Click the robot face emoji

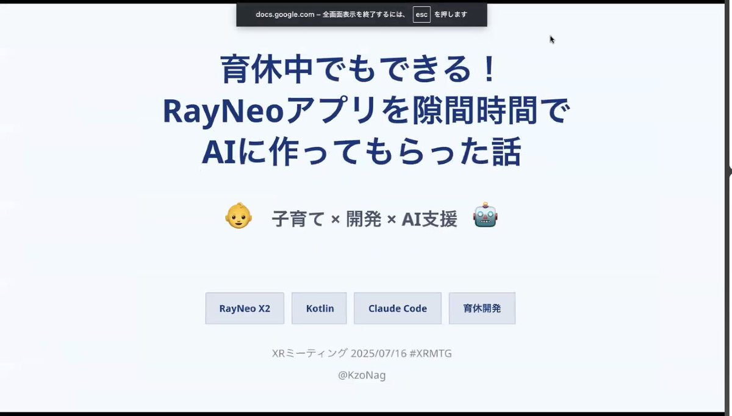click(486, 216)
